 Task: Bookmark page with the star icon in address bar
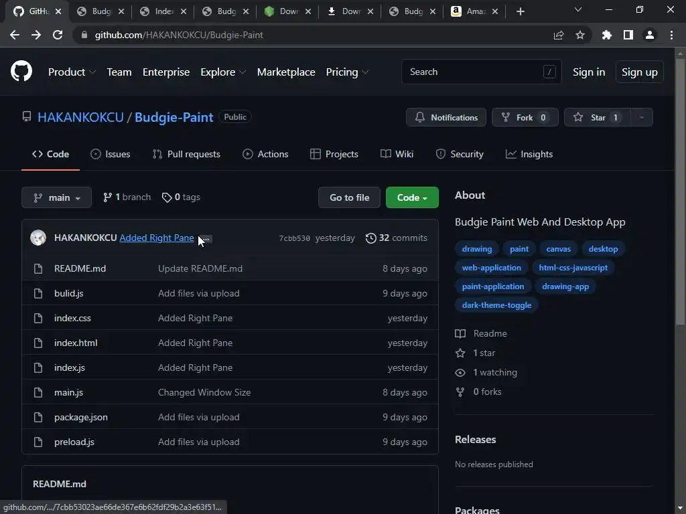579,35
